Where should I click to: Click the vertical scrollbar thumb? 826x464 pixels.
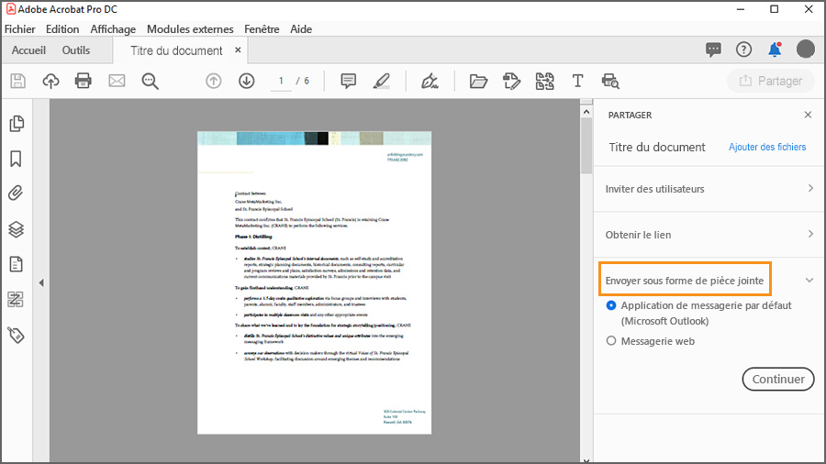pos(586,146)
